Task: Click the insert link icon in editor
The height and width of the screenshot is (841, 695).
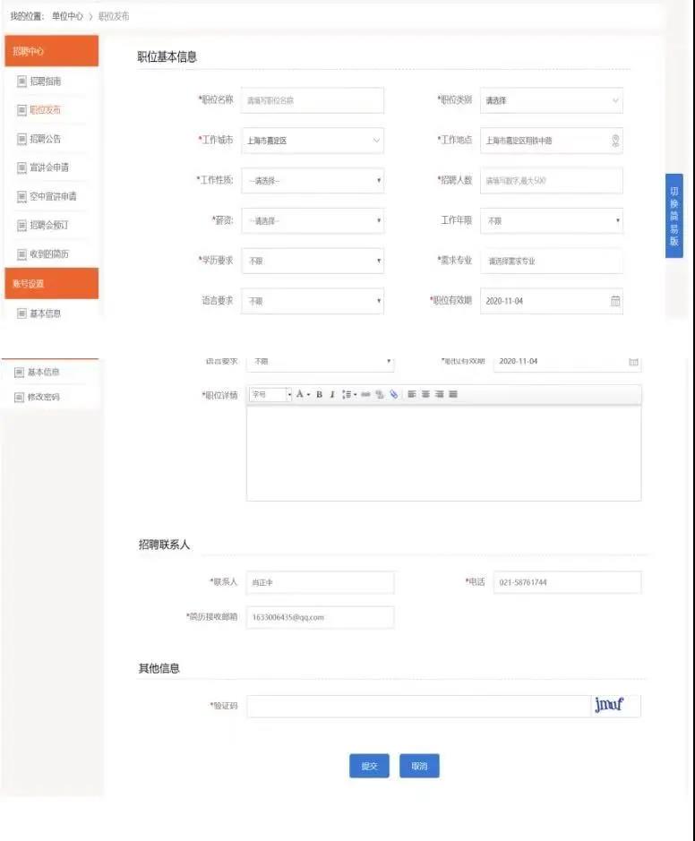Action: (366, 395)
